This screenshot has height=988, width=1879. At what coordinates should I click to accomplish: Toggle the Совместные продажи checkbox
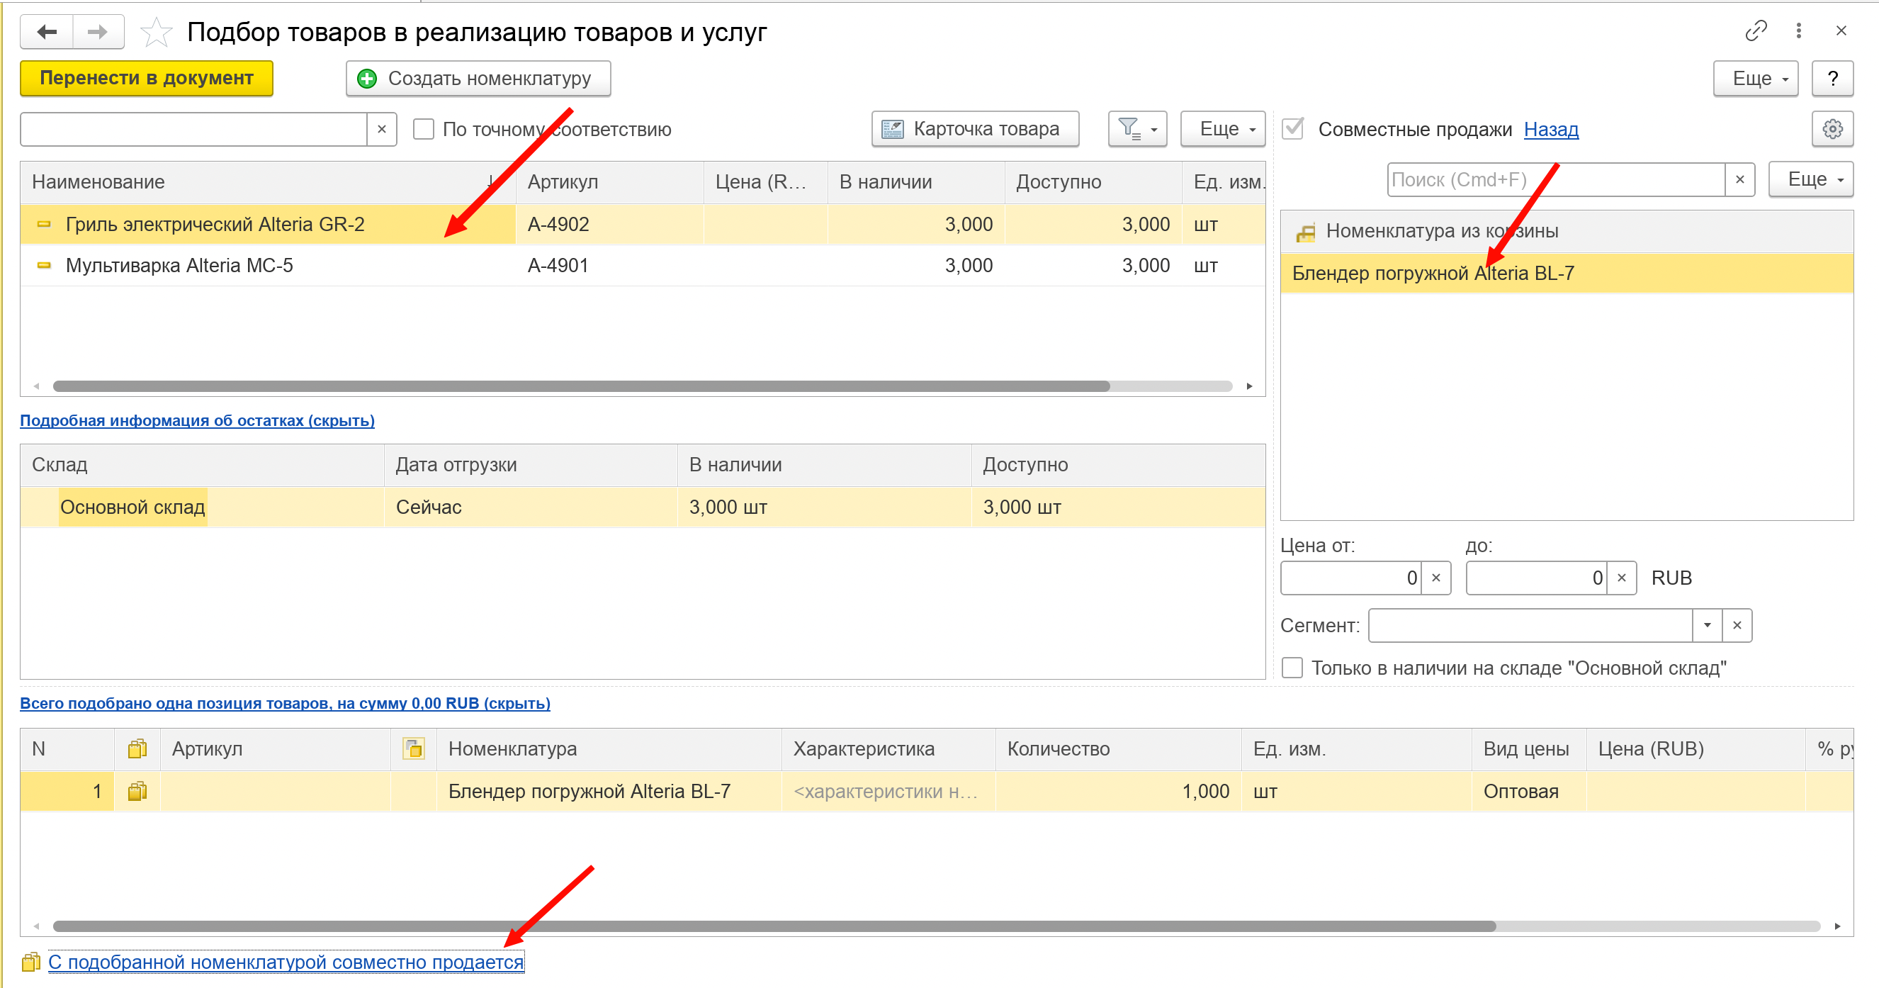click(1292, 129)
